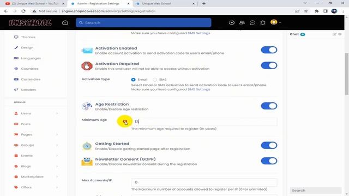The image size is (349, 196).
Task: Toggle Getting Started switch
Action: coord(269,145)
